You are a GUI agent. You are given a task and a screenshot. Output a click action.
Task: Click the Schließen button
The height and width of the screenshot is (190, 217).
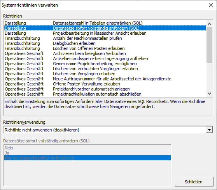pyautogui.click(x=194, y=182)
